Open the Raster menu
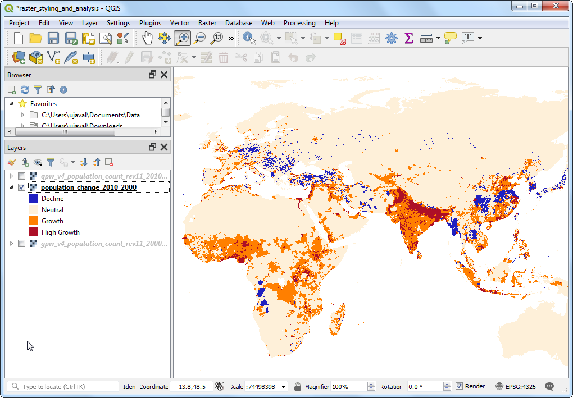 point(207,23)
